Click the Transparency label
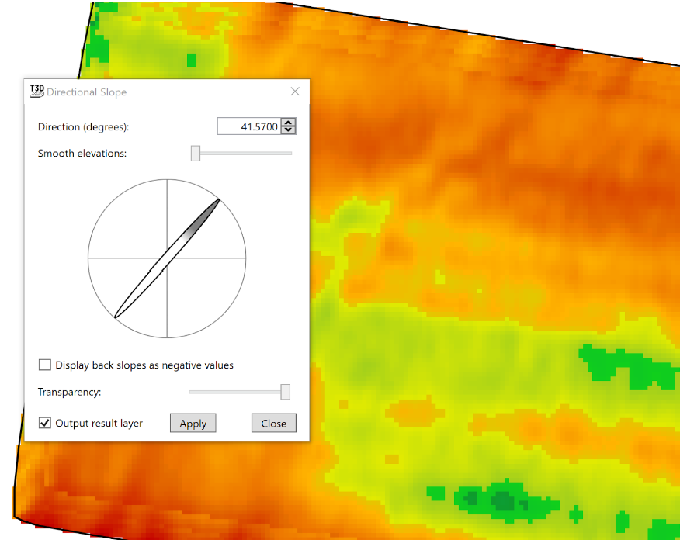 pyautogui.click(x=69, y=393)
